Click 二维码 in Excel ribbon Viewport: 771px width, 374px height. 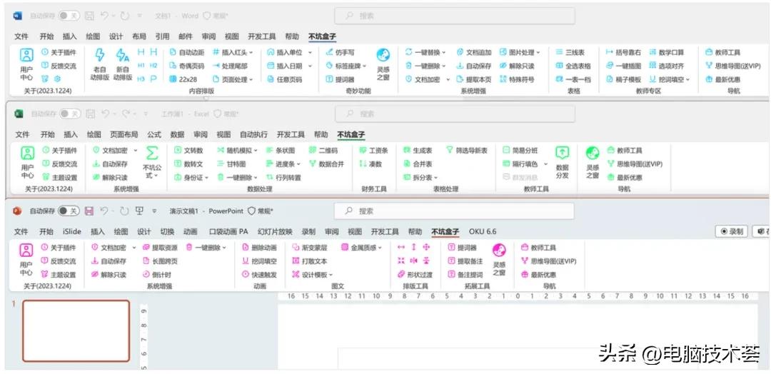coord(323,151)
